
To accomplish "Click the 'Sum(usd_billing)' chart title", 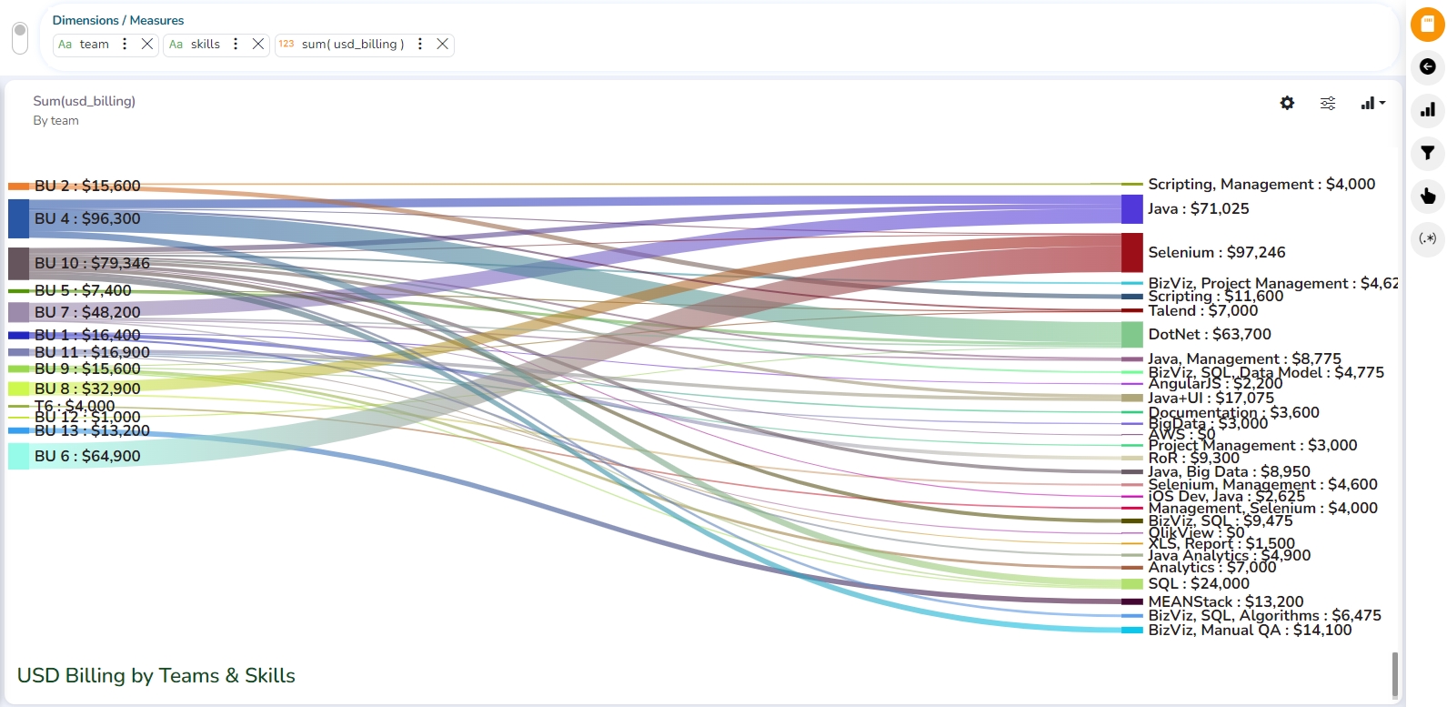I will point(85,101).
